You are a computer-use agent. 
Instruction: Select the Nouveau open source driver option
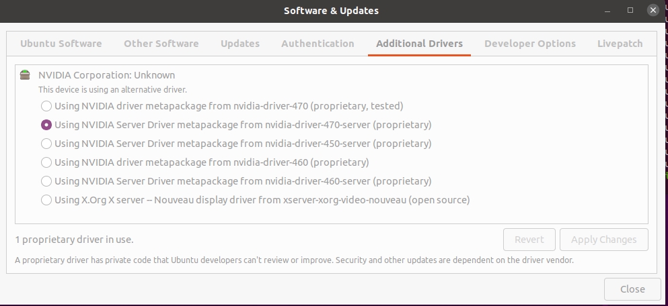(46, 200)
